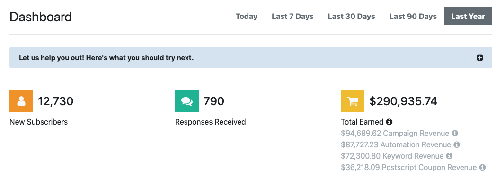Click the Campaign Revenue amount line
The image size is (496, 180).
(395, 133)
